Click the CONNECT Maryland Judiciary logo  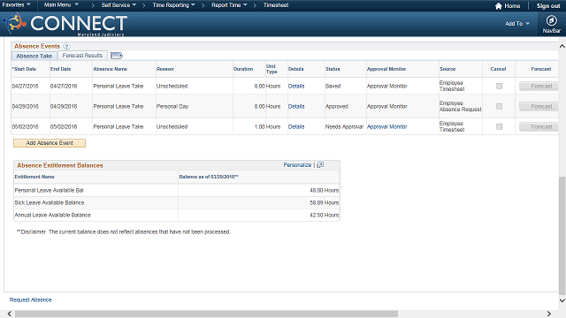pos(65,24)
